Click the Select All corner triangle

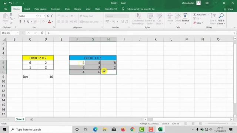point(4,40)
